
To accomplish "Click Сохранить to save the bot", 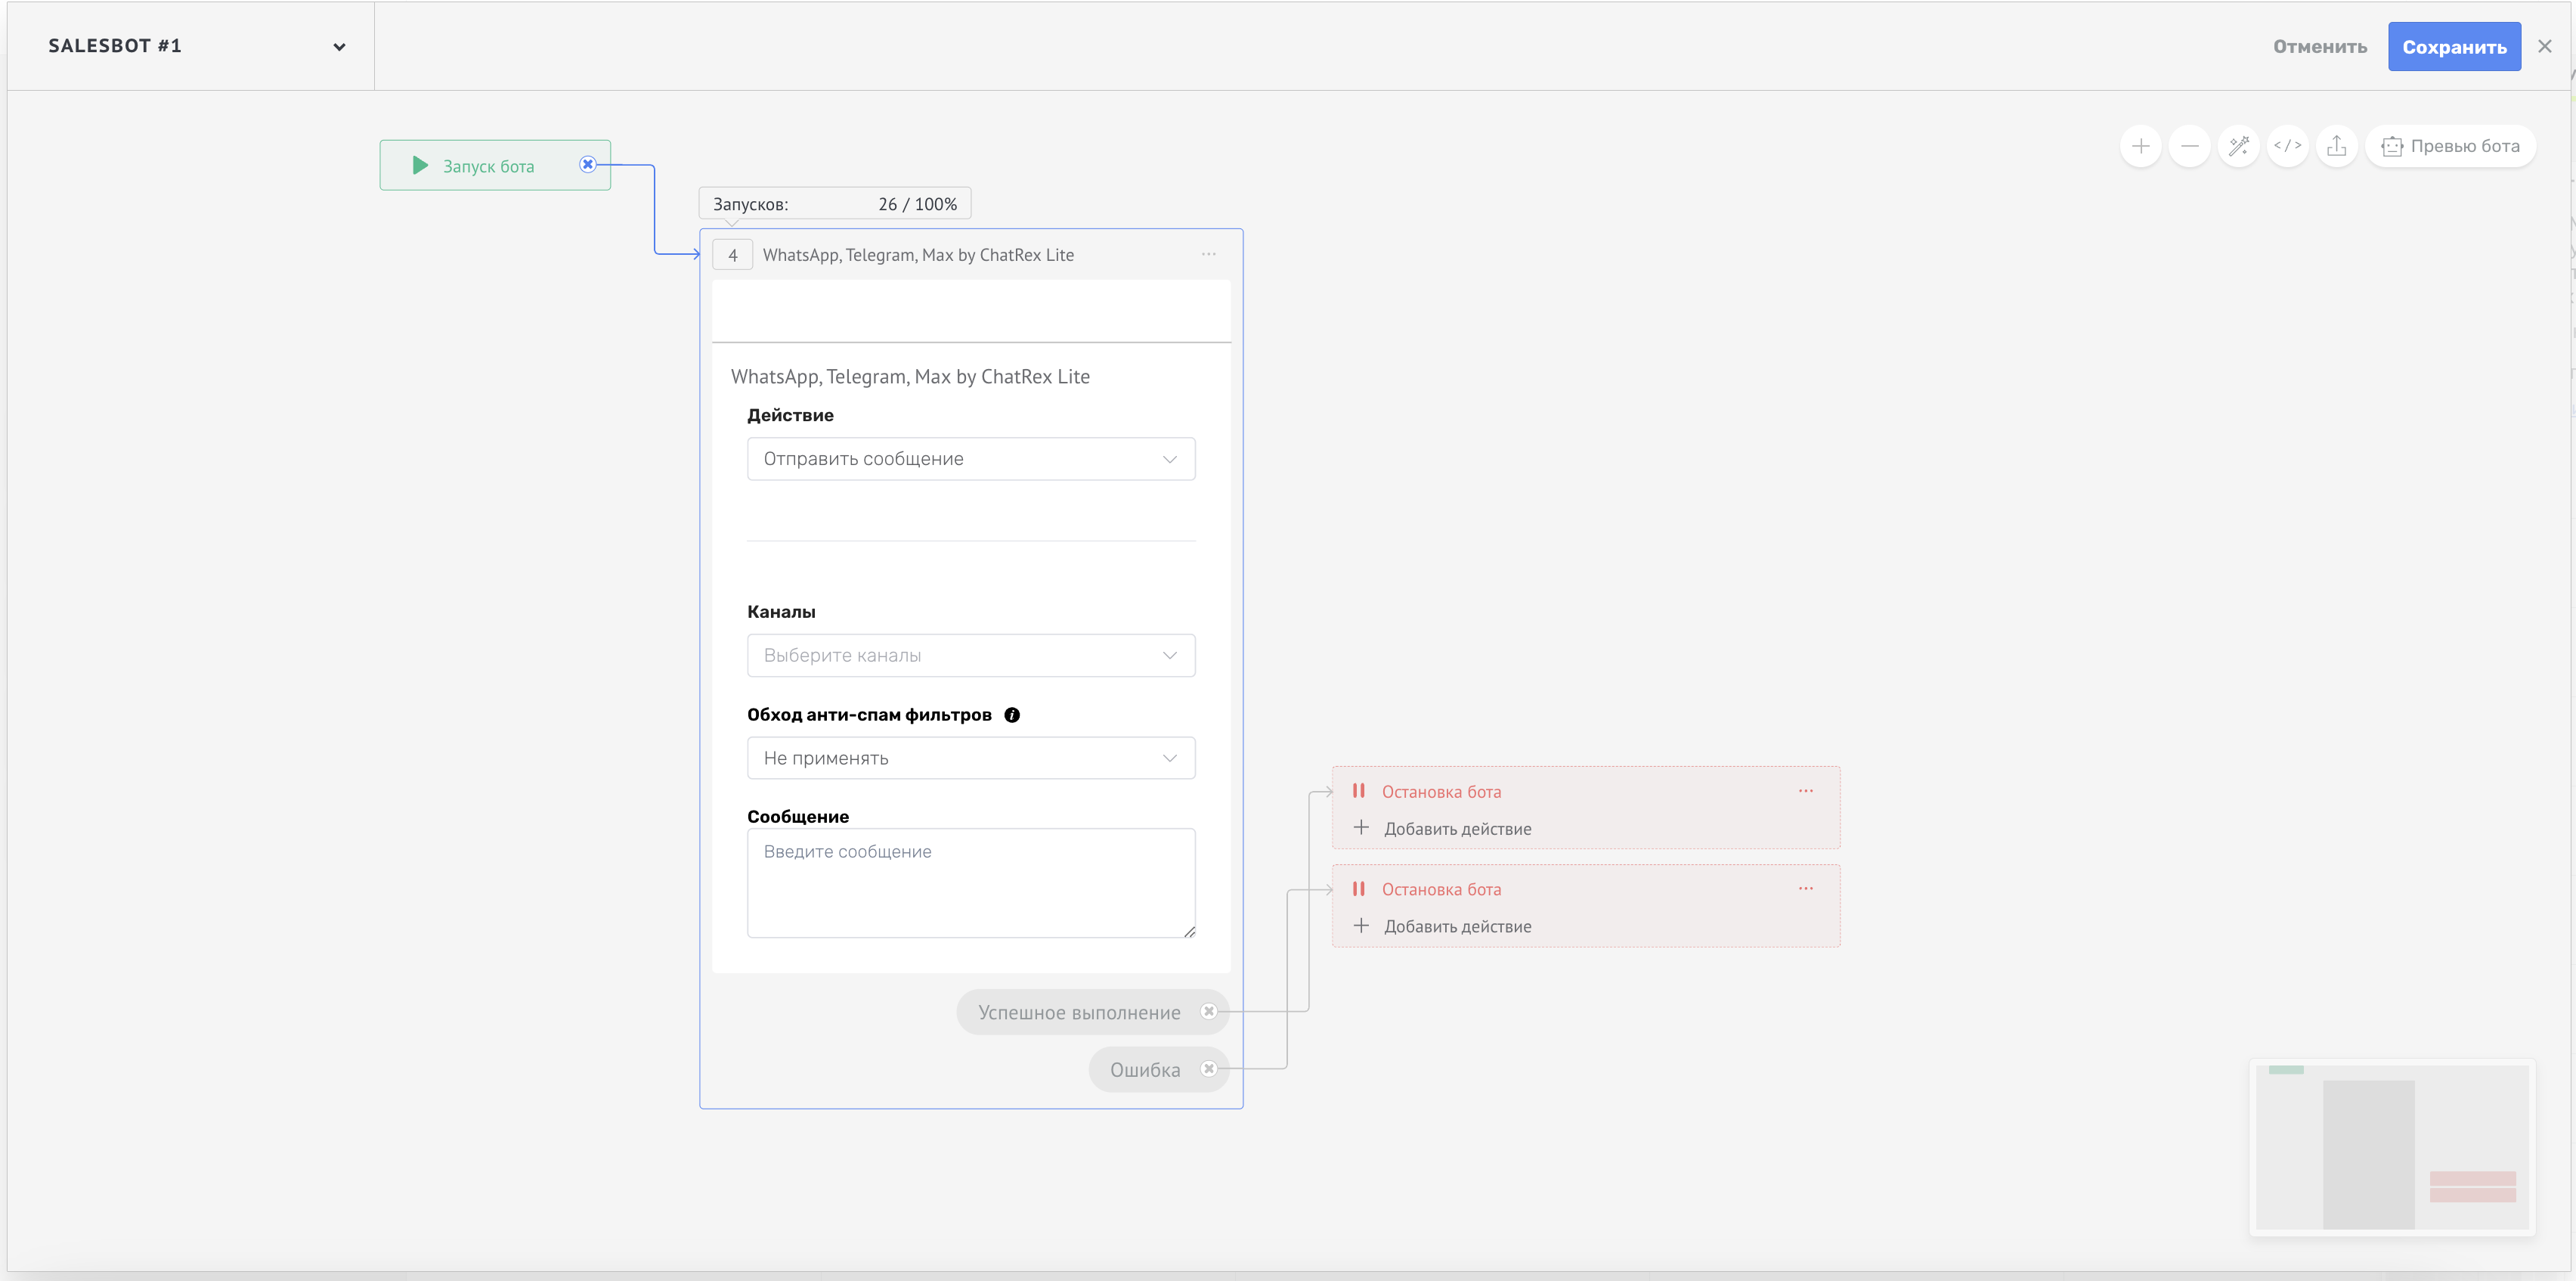I will tap(2455, 47).
